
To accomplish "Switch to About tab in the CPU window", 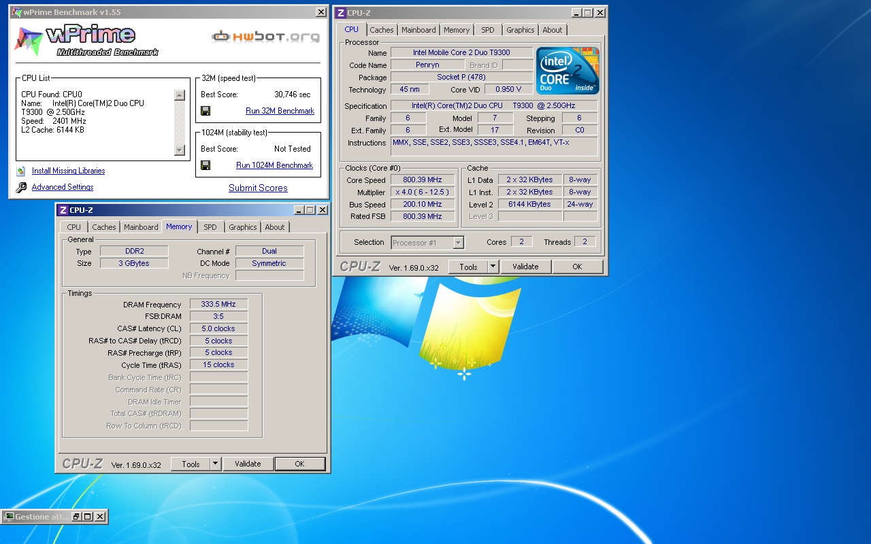I will pos(553,30).
